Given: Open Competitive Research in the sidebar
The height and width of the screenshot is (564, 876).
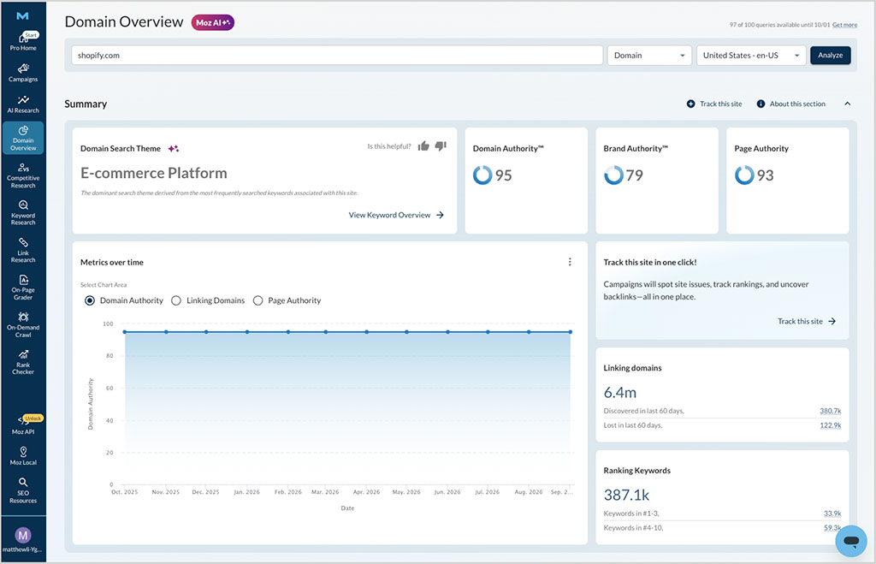Looking at the screenshot, I should 23,175.
